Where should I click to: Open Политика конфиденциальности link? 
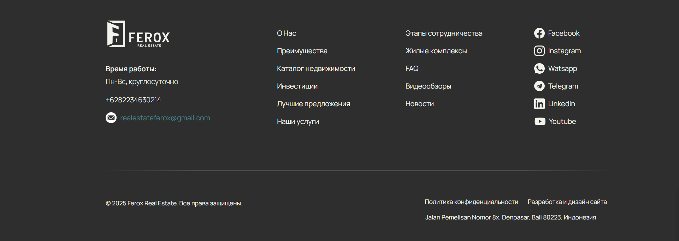tap(471, 202)
